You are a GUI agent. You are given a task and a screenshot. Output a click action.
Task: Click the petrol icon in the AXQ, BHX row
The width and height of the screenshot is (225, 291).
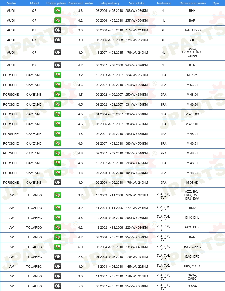[58, 227]
